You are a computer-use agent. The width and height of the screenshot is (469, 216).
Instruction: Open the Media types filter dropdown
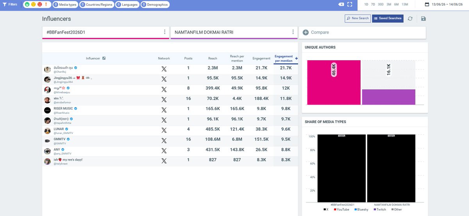[65, 5]
